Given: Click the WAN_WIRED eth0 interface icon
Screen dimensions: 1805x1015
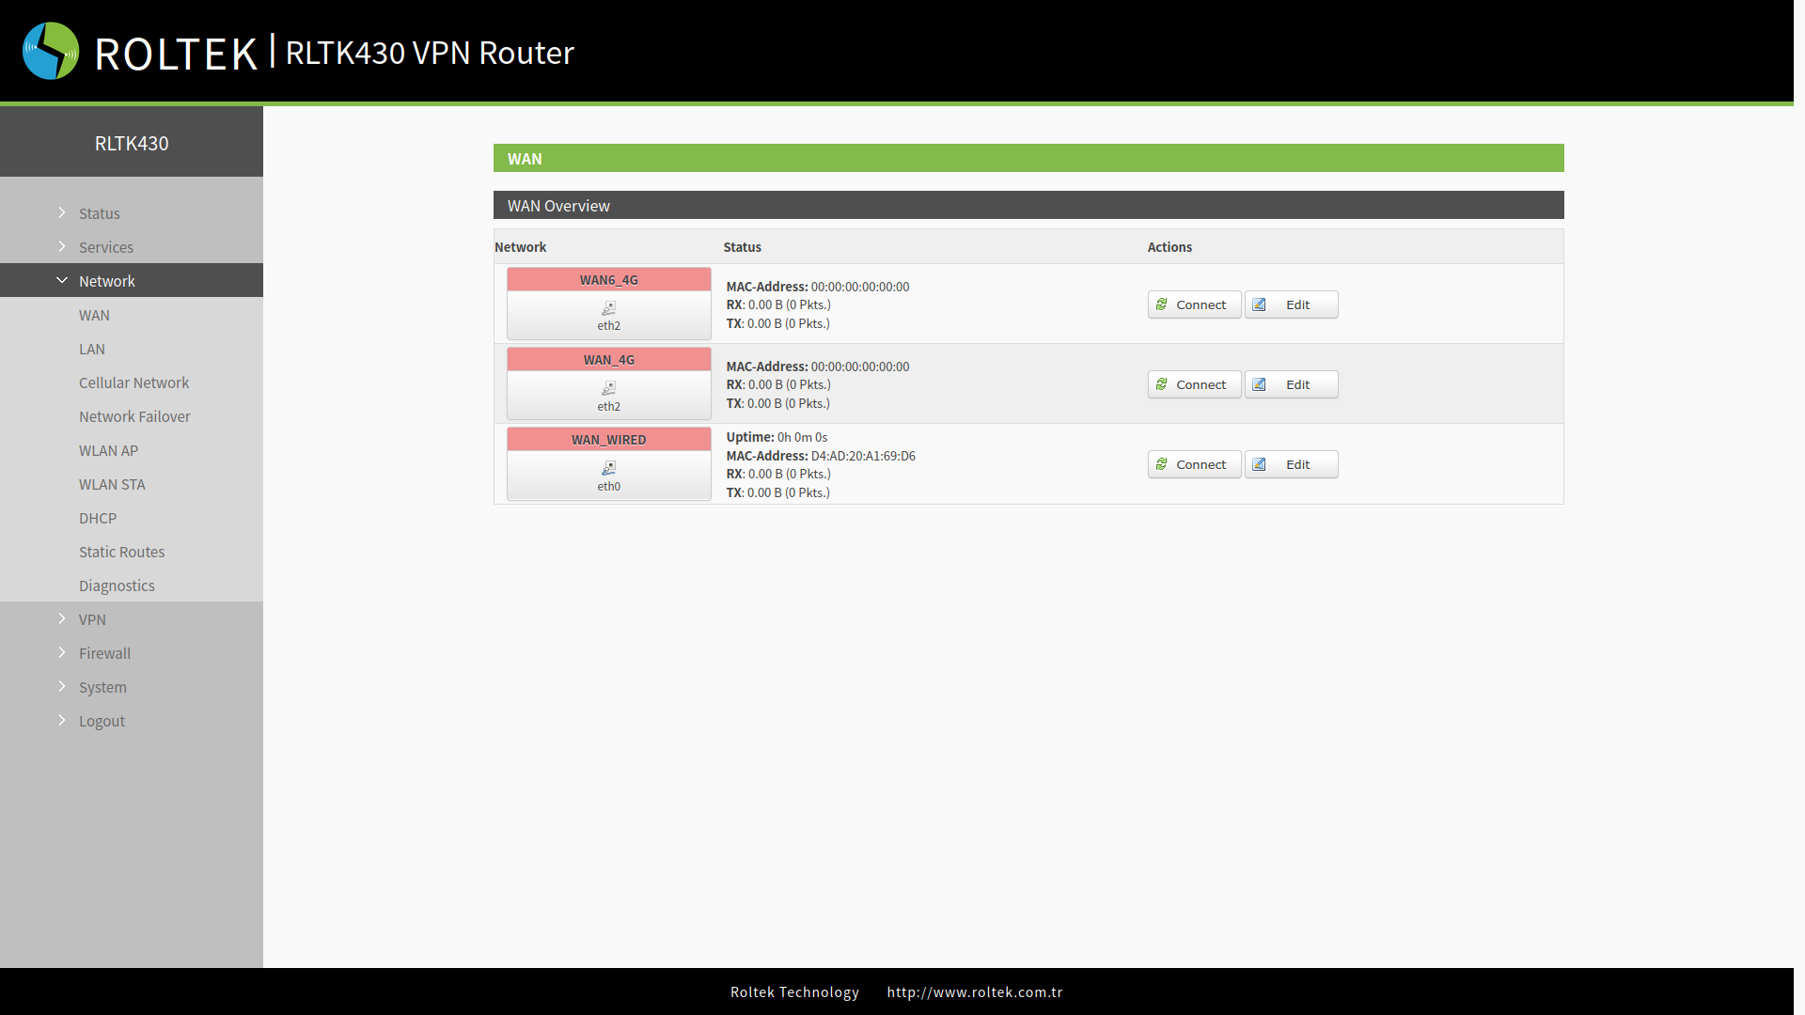Looking at the screenshot, I should coord(609,468).
